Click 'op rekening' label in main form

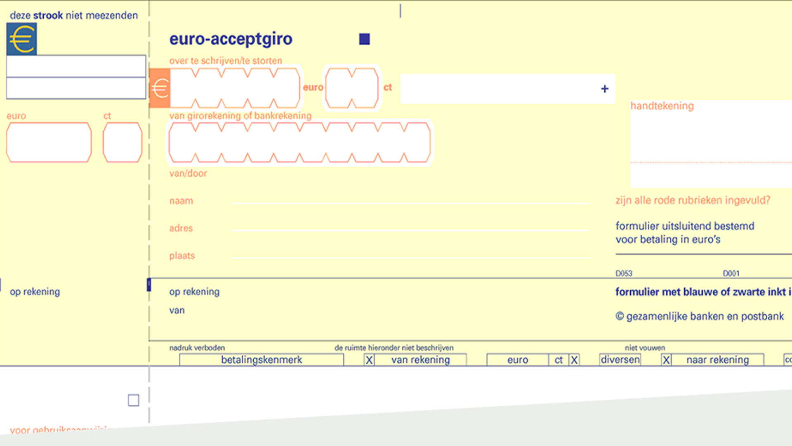(x=194, y=292)
